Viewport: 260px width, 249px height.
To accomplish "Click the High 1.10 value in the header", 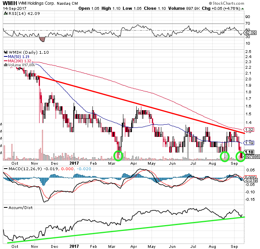I will tap(111, 8).
